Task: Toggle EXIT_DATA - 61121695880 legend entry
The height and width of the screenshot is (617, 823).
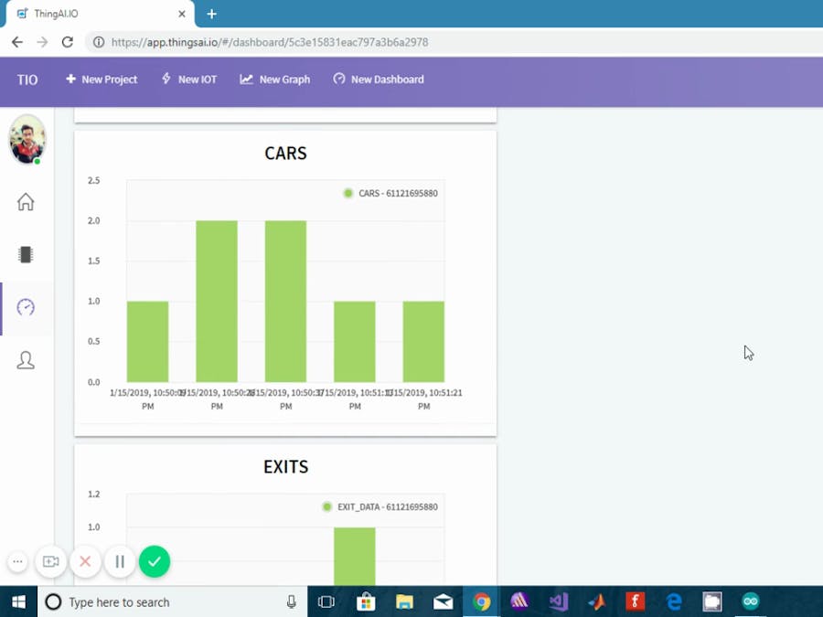Action: [x=380, y=506]
